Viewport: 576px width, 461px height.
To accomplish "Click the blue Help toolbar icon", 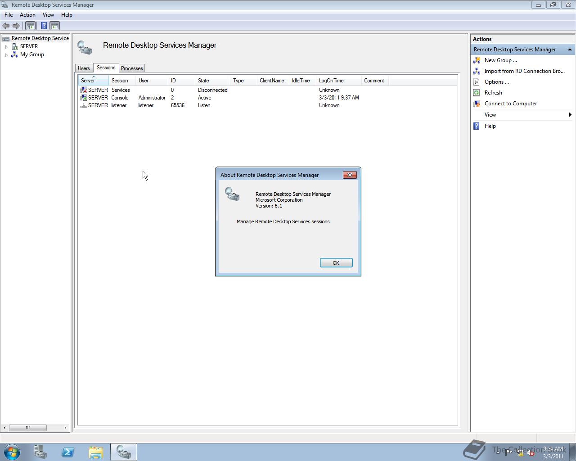I will (44, 26).
